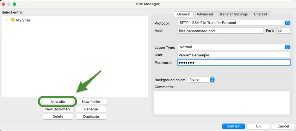Delete the selected site entry

(58, 117)
